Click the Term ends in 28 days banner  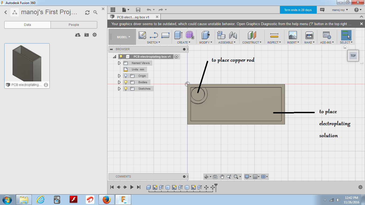pyautogui.click(x=298, y=10)
